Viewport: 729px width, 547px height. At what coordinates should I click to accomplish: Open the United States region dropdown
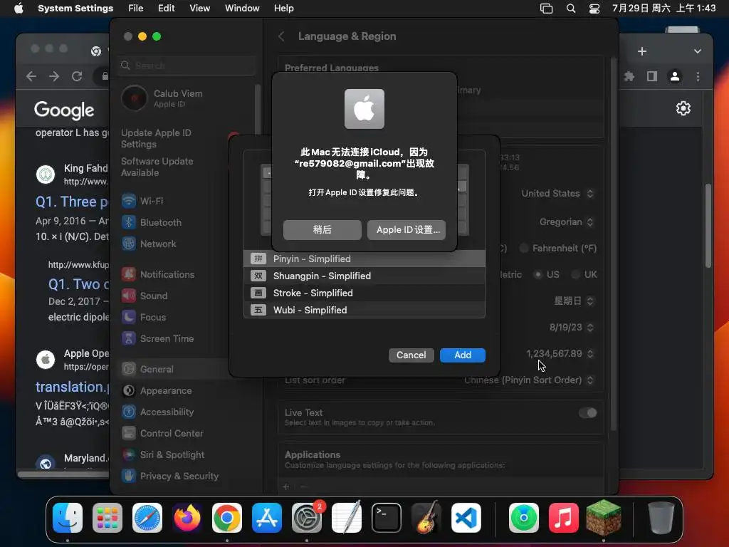(557, 194)
